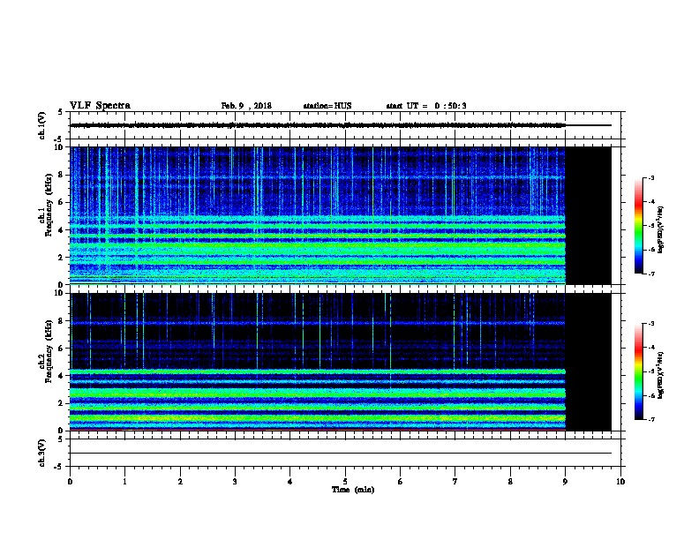This screenshot has height=540, width=699.
Task: Click the ch.1 spectrogram color scale bar
Action: pyautogui.click(x=638, y=226)
